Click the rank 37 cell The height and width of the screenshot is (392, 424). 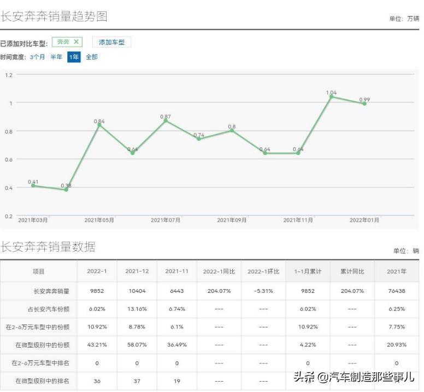[137, 381]
